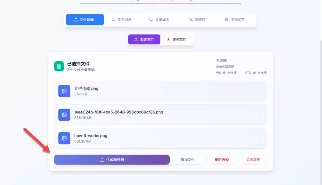Click the WS connection status dot
Screen dimensions: 322x185
click(224, 73)
